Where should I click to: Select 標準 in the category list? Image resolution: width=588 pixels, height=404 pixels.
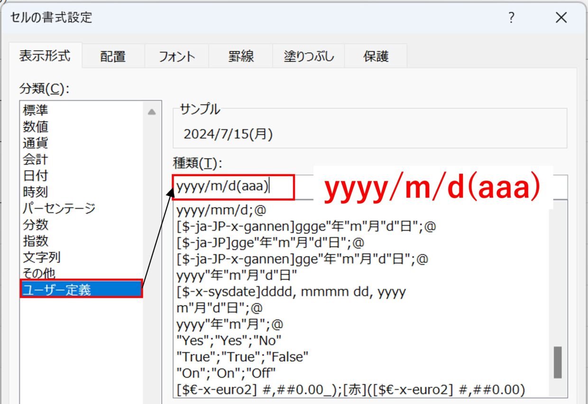click(x=36, y=111)
